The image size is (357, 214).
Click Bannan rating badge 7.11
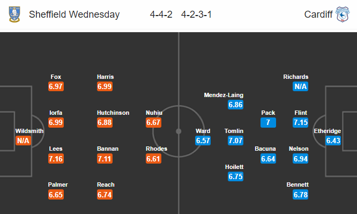105,159
